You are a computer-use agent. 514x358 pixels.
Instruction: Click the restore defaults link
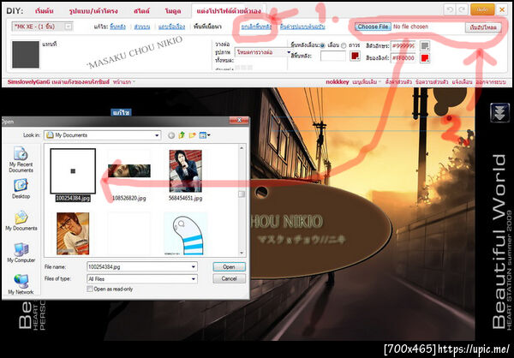(x=302, y=27)
